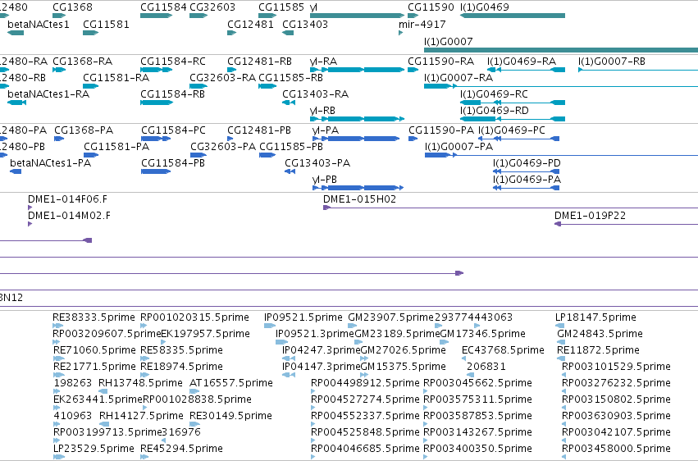698x461 pixels.
Task: Click the DME1-019P22 clone feature
Action: tap(626, 224)
